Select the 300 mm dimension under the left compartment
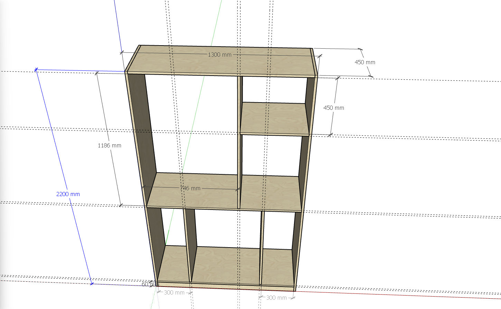 [174, 292]
